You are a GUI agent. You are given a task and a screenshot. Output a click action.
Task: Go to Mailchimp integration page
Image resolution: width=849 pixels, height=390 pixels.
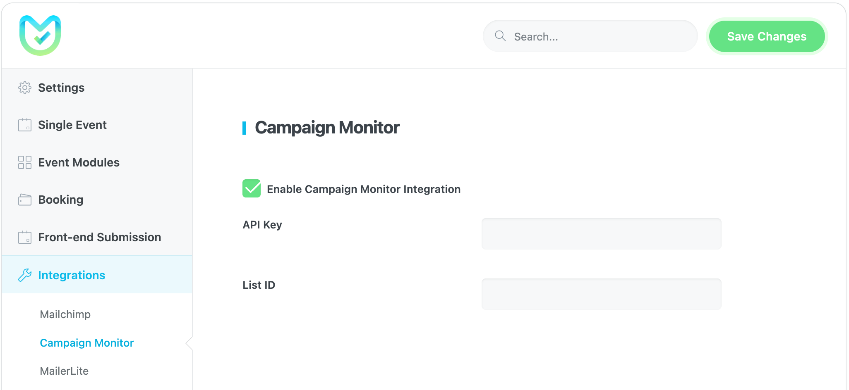pyautogui.click(x=65, y=314)
